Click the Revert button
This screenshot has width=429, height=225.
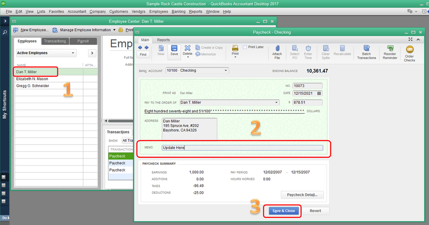pos(315,211)
